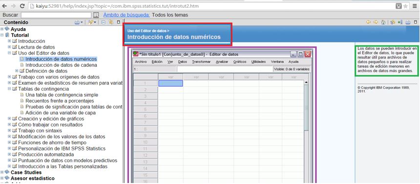Show this topic in table of contents
420x184 pixels.
tap(393, 22)
